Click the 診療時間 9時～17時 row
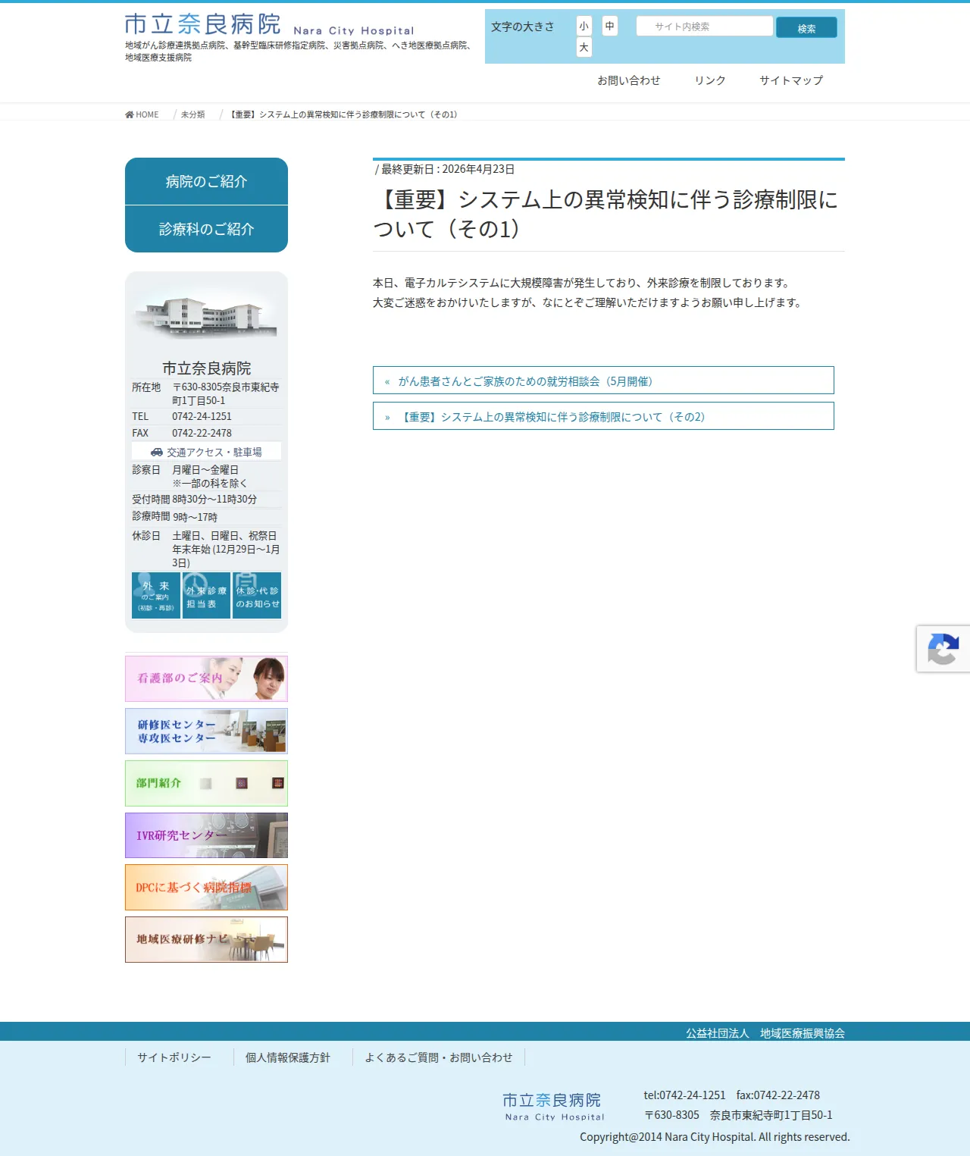 pos(206,516)
